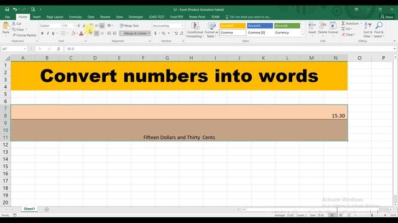Apply Percent Style formatting
This screenshot has height=223, width=398.
coord(164,33)
